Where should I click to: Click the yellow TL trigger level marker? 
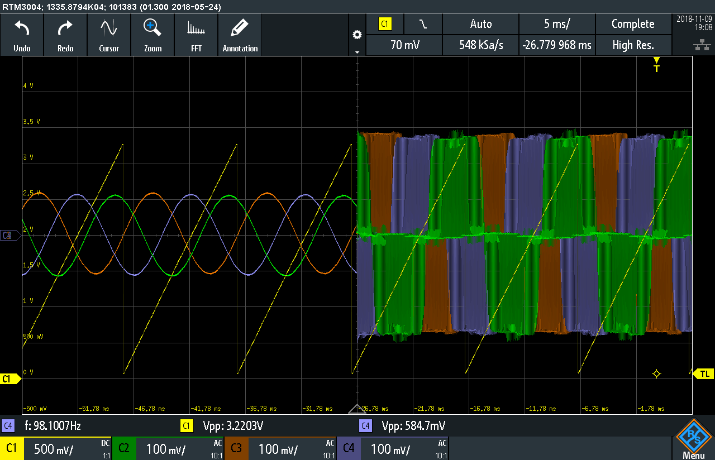(x=703, y=374)
